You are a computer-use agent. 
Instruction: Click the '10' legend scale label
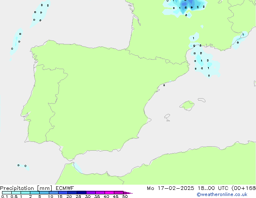click(x=50, y=196)
